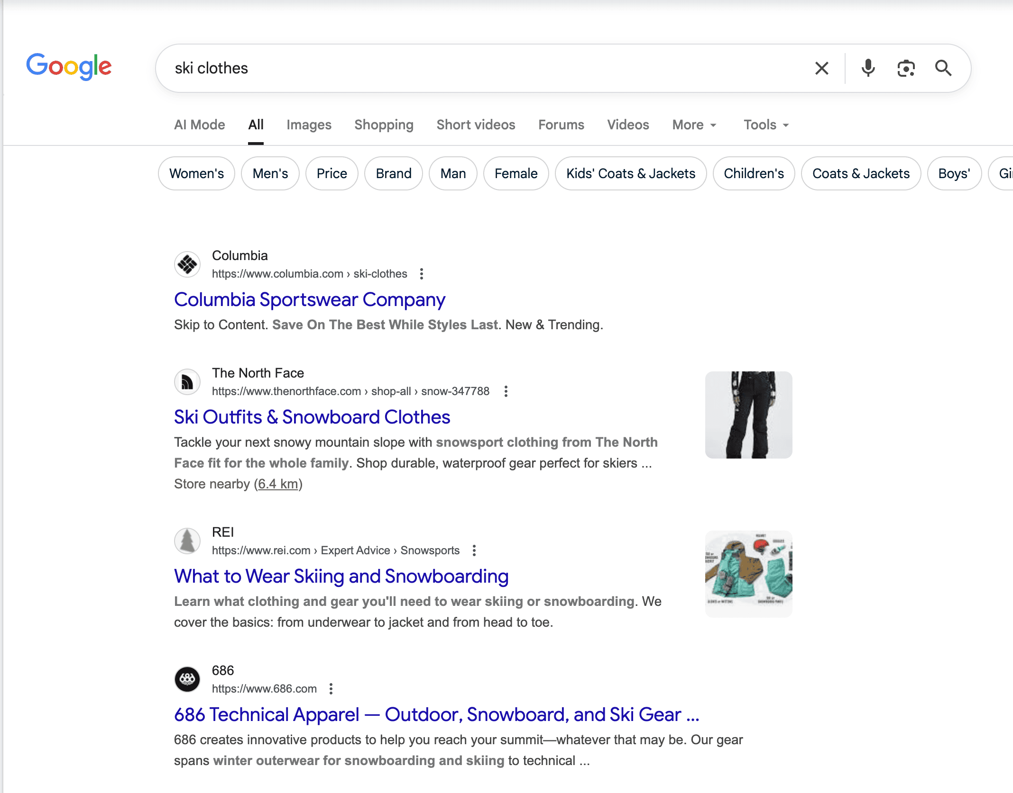Image resolution: width=1013 pixels, height=793 pixels.
Task: Click the magnifying glass search icon
Action: pyautogui.click(x=943, y=68)
